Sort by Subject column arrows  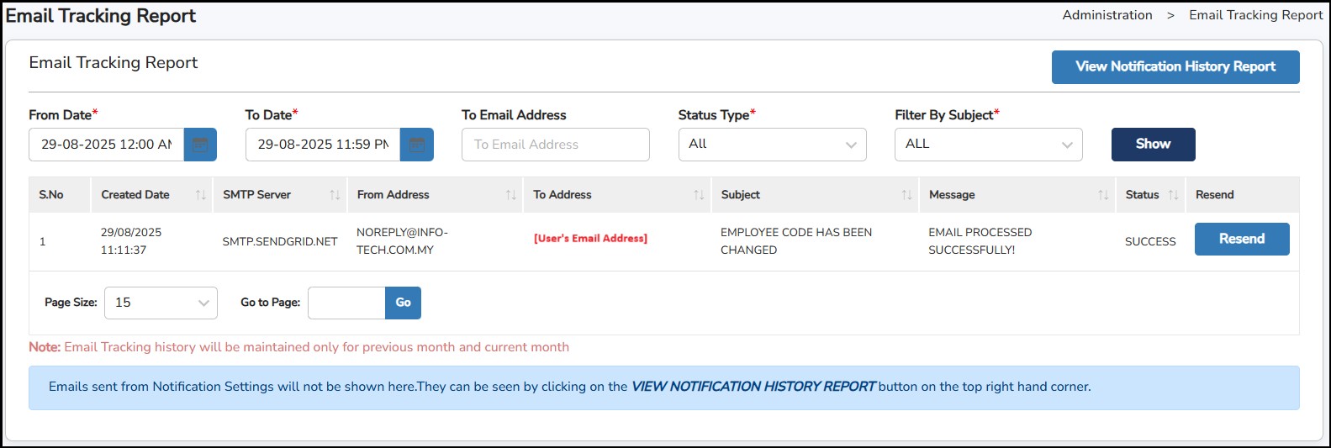(x=906, y=195)
